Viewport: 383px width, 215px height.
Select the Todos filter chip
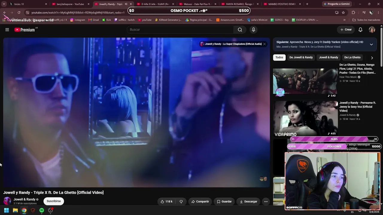(x=279, y=57)
